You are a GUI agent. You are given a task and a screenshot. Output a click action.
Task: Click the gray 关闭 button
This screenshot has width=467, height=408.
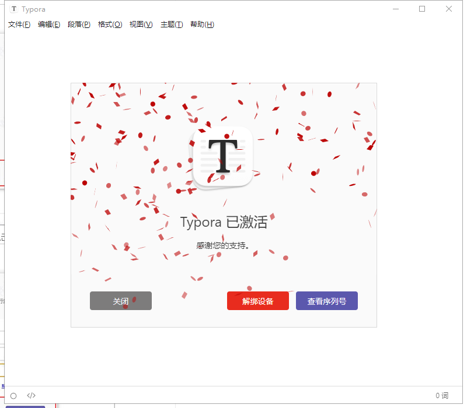(121, 301)
